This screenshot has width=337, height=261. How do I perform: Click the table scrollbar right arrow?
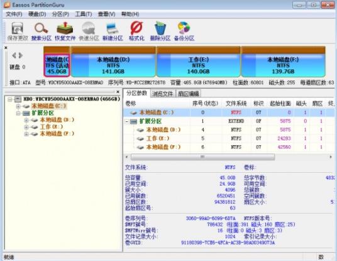[x=331, y=157]
